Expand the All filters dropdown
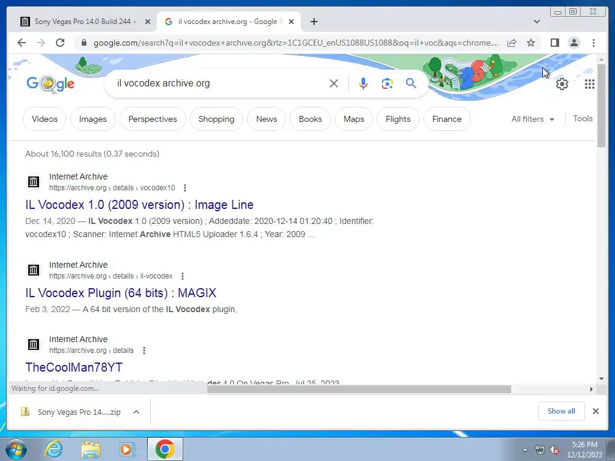Viewport: 615px width, 461px height. [533, 119]
